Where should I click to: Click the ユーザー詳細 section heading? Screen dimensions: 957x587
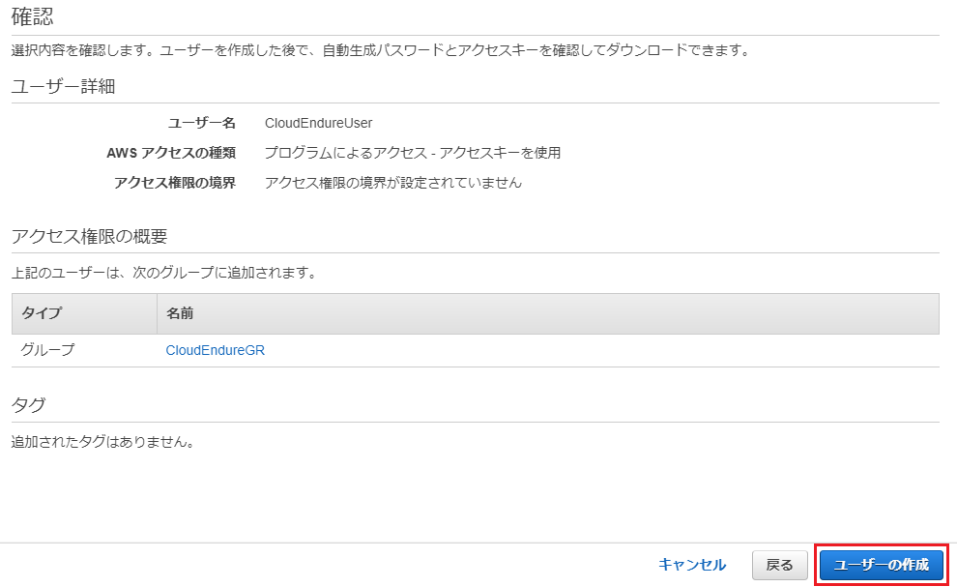64,87
